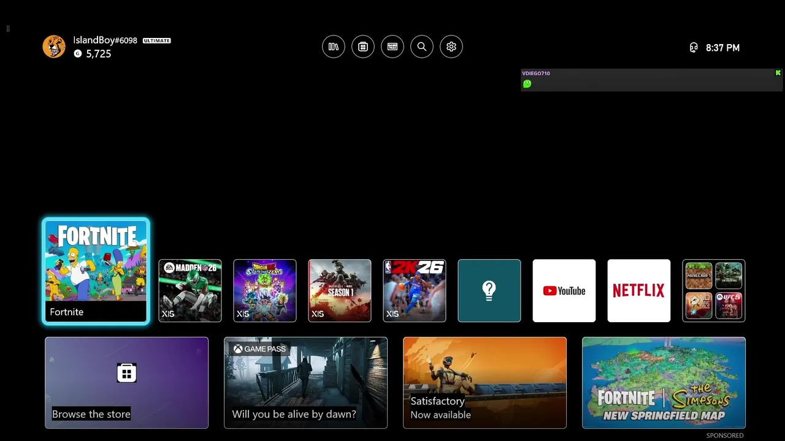Click the green VDIEGO710 notification icon
Image resolution: width=785 pixels, height=441 pixels.
click(527, 84)
